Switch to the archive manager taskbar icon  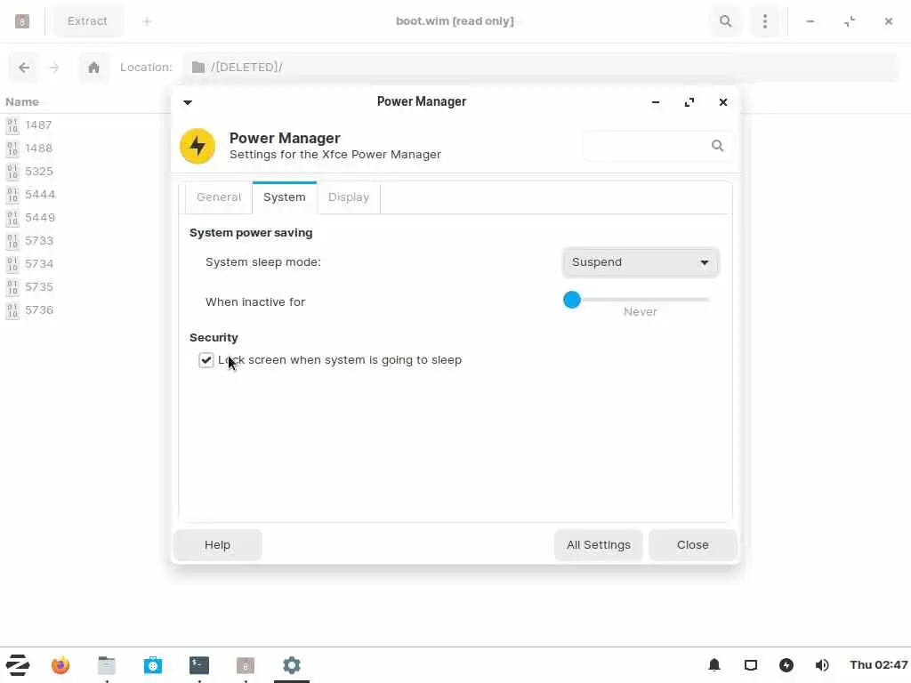246,665
